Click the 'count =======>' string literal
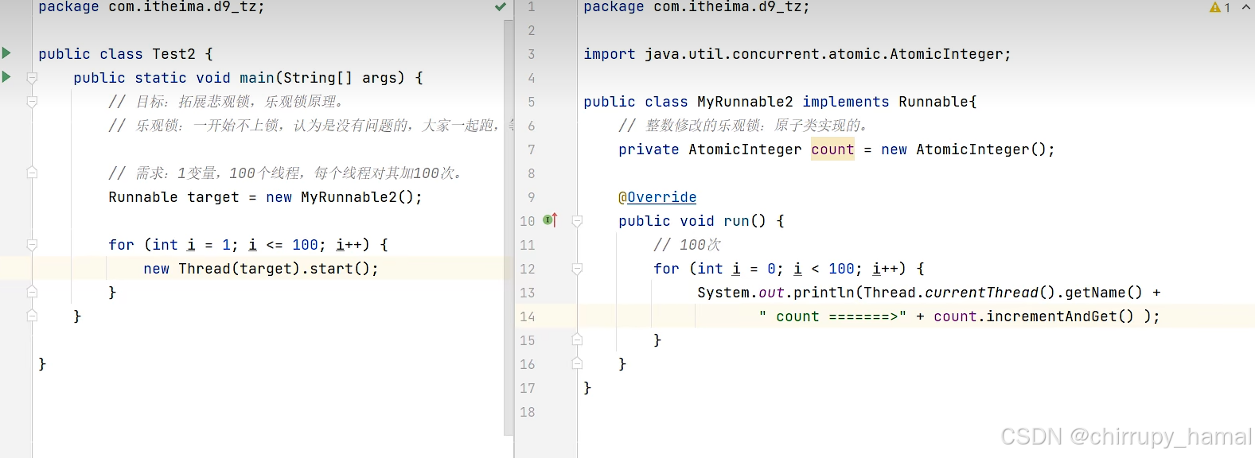The height and width of the screenshot is (458, 1255). point(832,316)
